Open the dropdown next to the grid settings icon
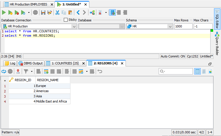The image size is (221, 136). 87,72
